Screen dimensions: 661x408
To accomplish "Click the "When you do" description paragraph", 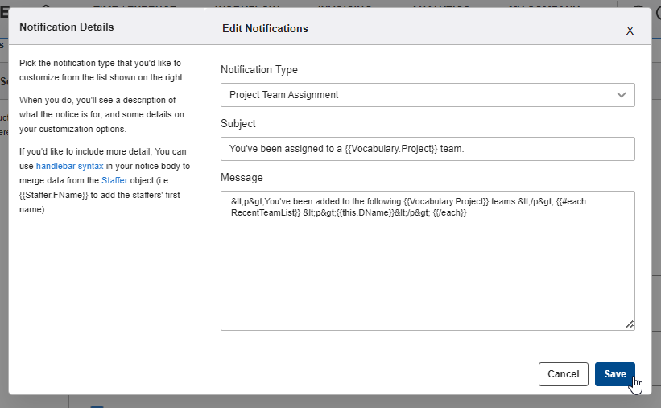I will (101, 114).
